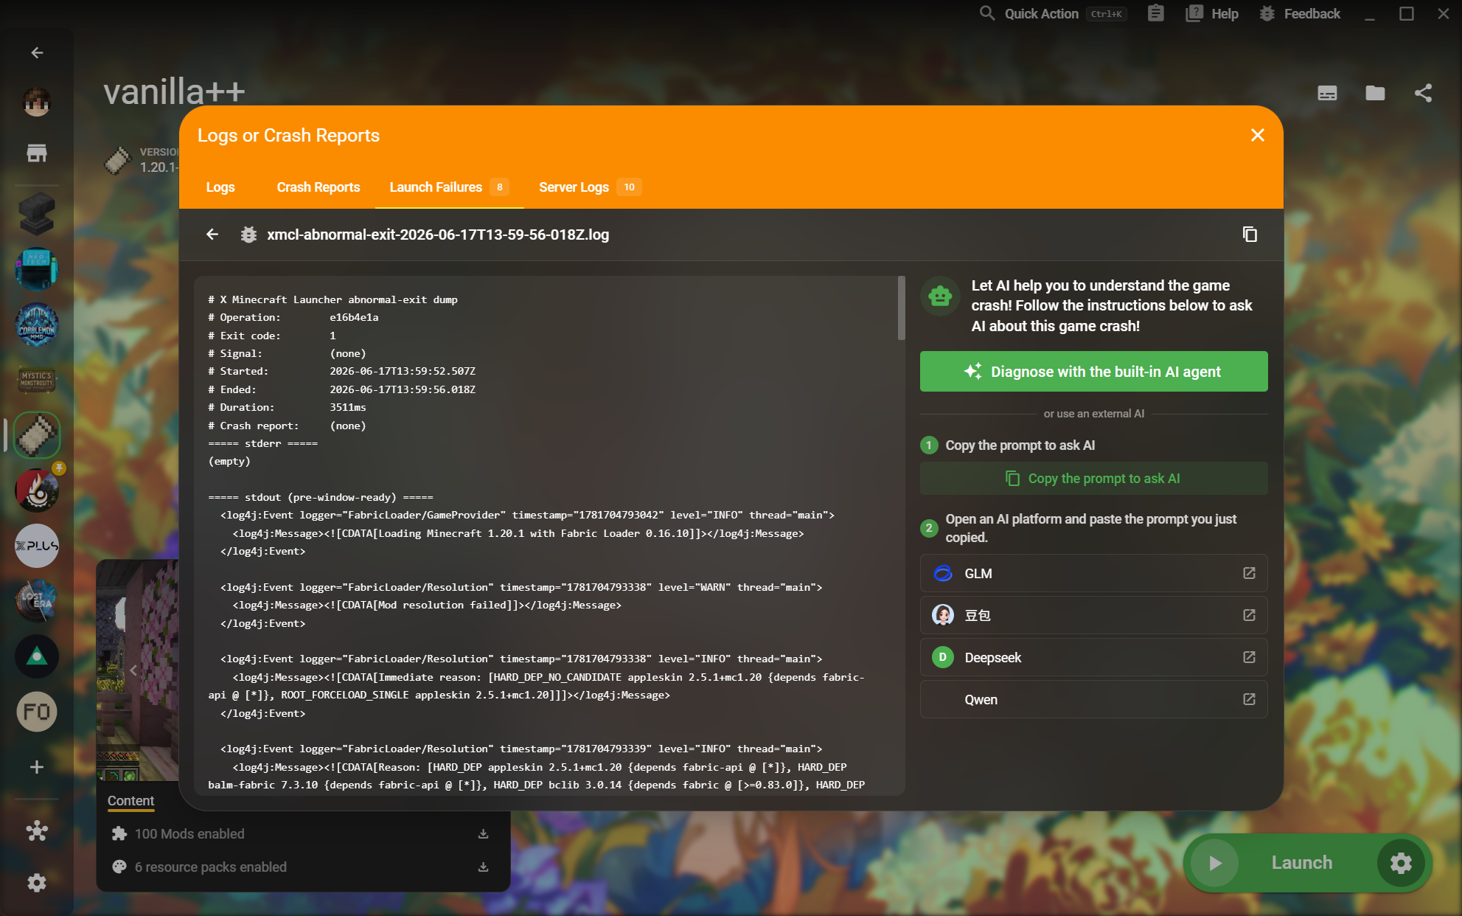Download icon for 6 resource packs enabled

pos(483,867)
